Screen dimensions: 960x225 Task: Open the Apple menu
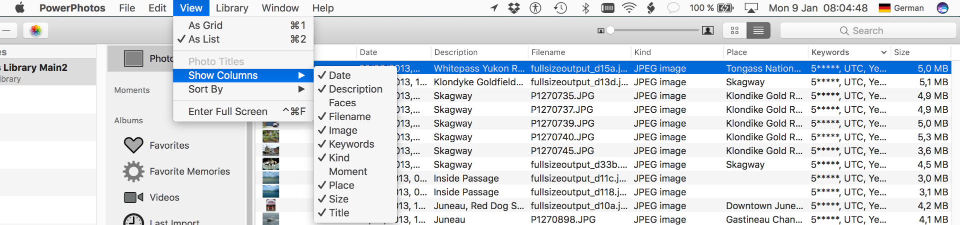click(19, 8)
